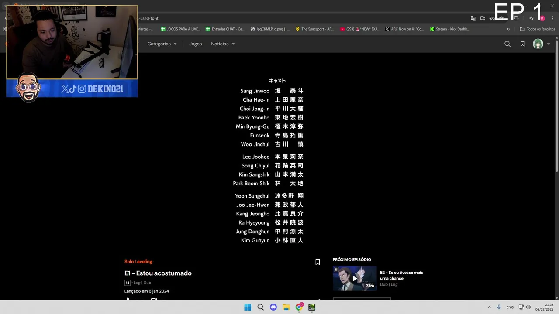Add episode to watchlist bookmark icon

point(317,262)
